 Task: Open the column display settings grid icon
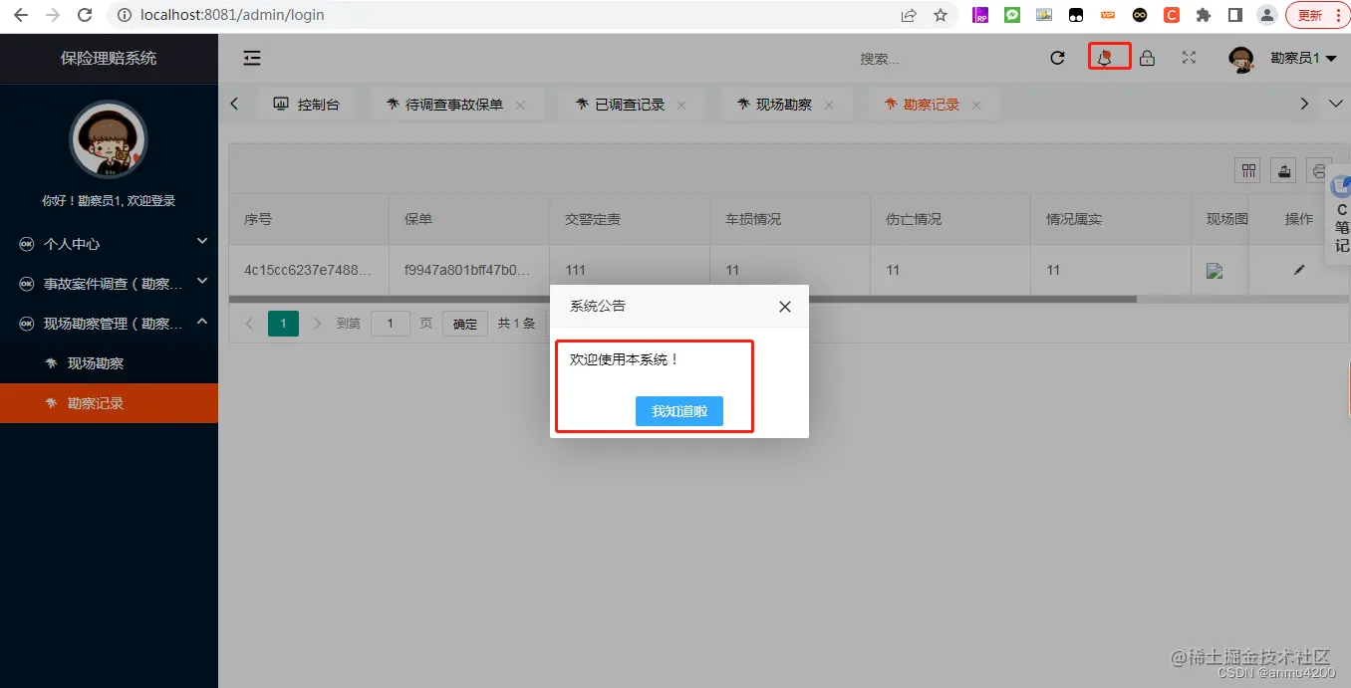coord(1247,169)
